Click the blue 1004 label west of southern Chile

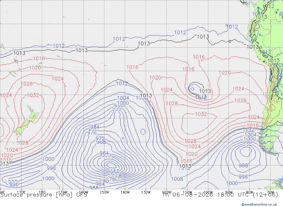coord(250,135)
